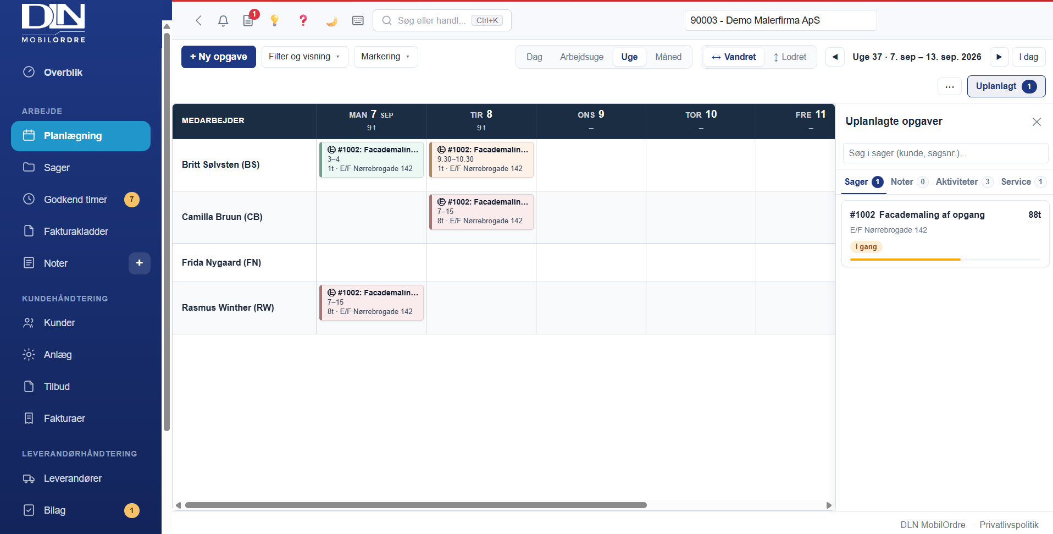Viewport: 1053px width, 534px height.
Task: Open the clipboard tasks icon with badge
Action: point(248,21)
